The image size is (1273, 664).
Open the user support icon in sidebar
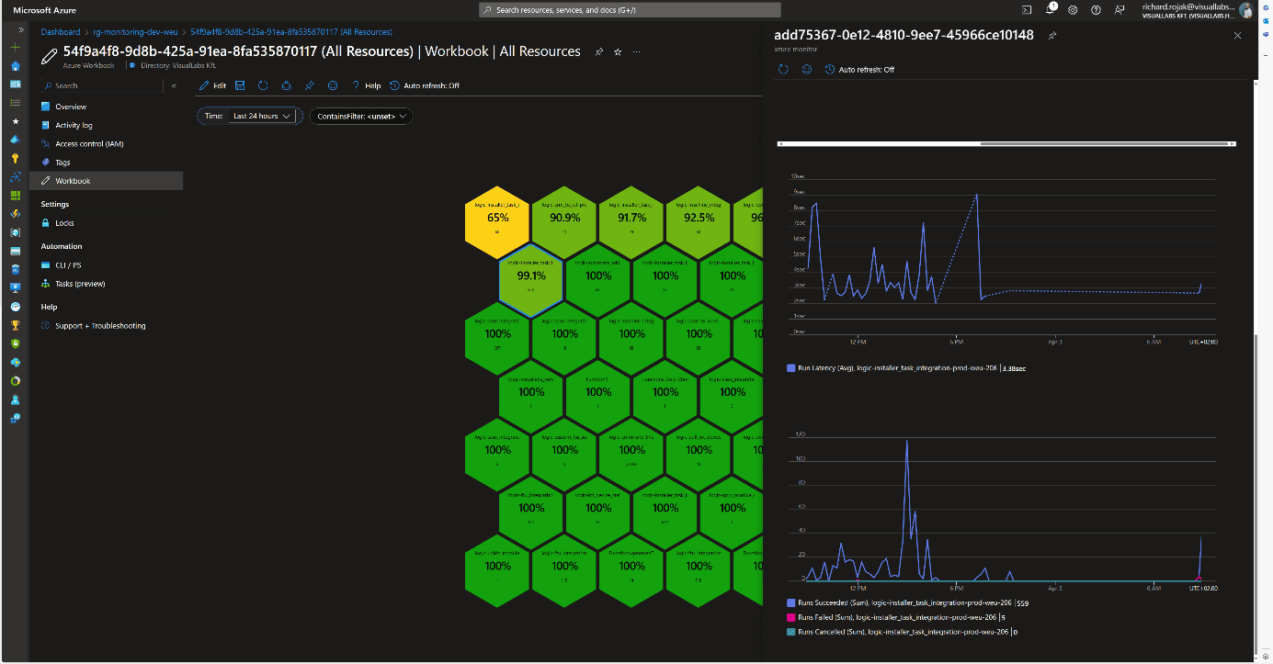click(x=15, y=400)
